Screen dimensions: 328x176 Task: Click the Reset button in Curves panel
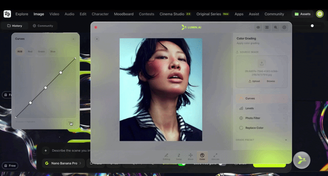(x=71, y=123)
